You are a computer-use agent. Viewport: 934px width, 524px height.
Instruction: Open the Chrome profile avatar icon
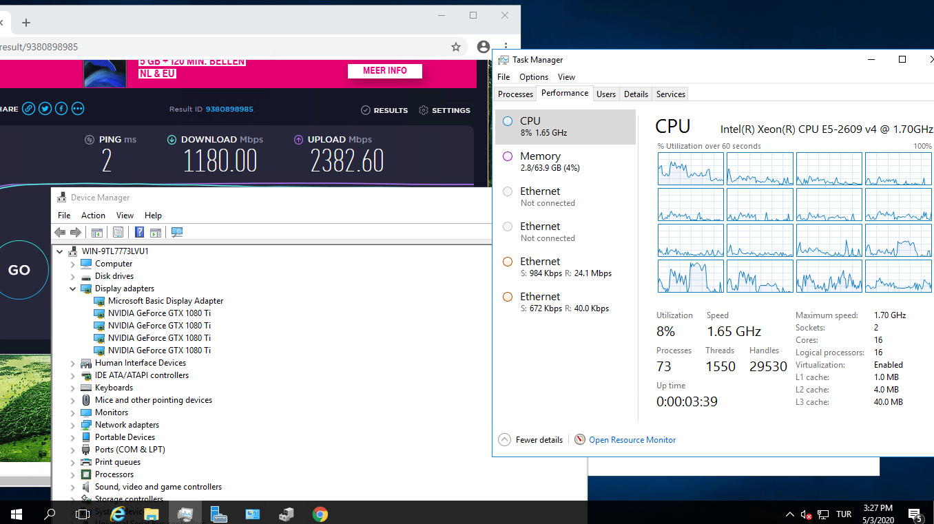pyautogui.click(x=484, y=47)
